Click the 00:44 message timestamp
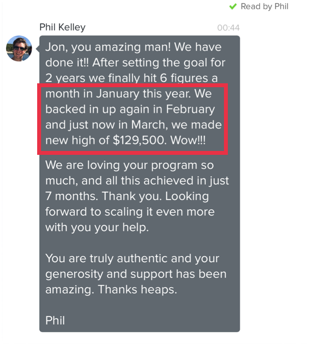This screenshot has width=310, height=344. point(228,28)
